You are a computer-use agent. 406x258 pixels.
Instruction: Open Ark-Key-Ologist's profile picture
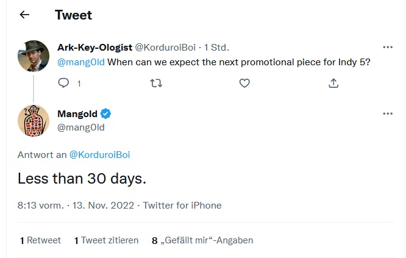(33, 56)
